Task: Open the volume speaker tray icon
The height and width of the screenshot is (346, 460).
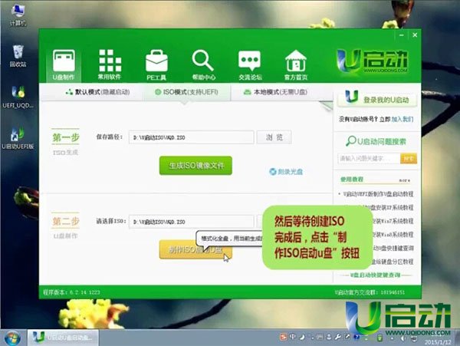Action: coord(403,338)
